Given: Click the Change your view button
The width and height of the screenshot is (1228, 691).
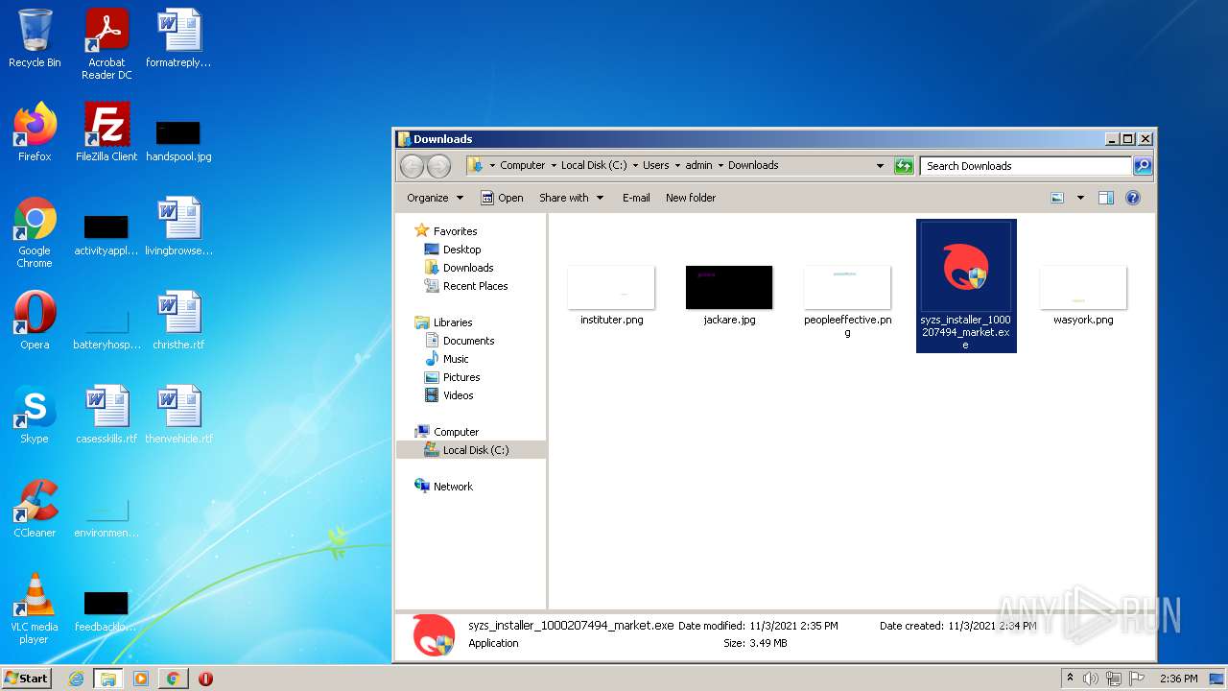Looking at the screenshot, I should click(1057, 198).
